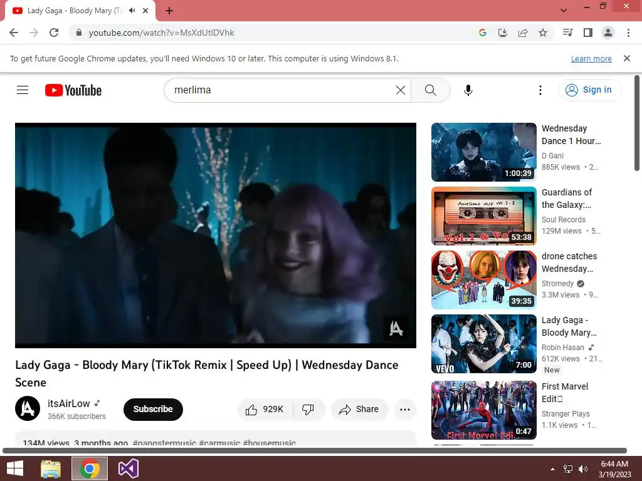Share this page via address bar icon

pos(523,33)
